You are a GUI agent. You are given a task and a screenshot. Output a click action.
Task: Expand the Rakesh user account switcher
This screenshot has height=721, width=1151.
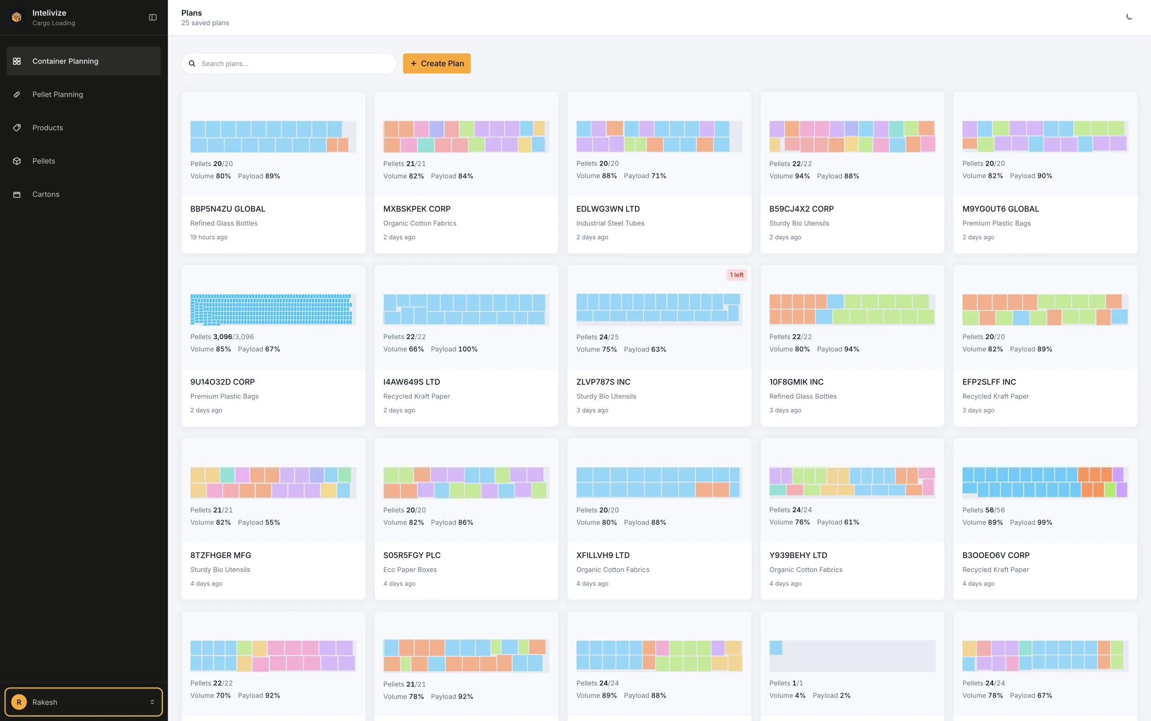[x=83, y=702]
